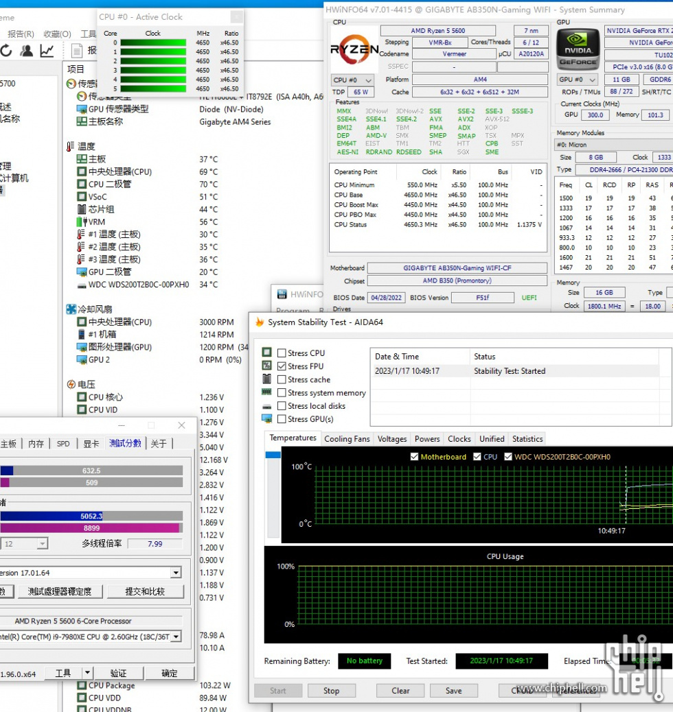Open the GPU #0 dropdown in HWiNFO
Viewport: 673px width, 712px height.
pos(578,80)
